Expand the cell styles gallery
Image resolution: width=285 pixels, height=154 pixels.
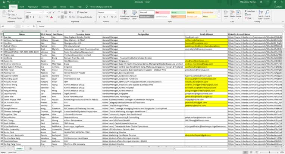coord(219,17)
